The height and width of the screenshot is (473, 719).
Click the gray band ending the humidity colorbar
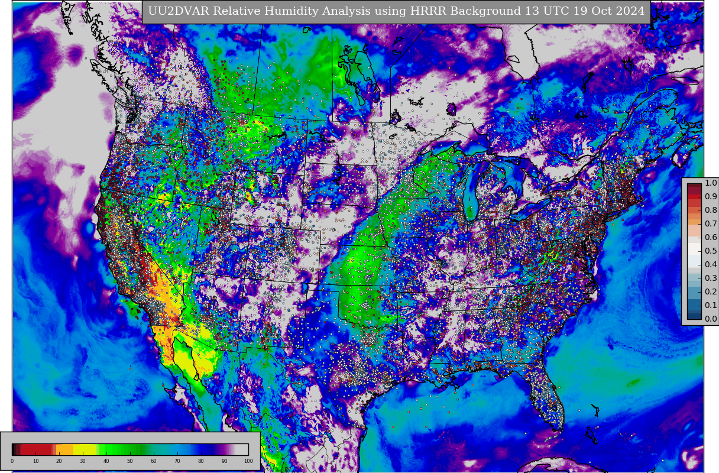tap(242, 449)
